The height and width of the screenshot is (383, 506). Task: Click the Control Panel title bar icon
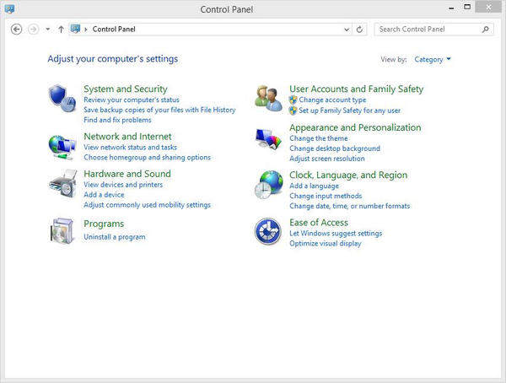coord(9,9)
